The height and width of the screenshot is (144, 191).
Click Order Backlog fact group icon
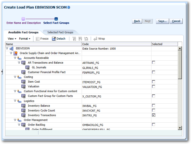pyautogui.click(x=23, y=125)
